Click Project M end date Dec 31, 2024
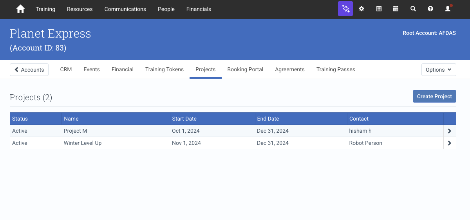Viewport: 470px width, 220px height. [273, 131]
